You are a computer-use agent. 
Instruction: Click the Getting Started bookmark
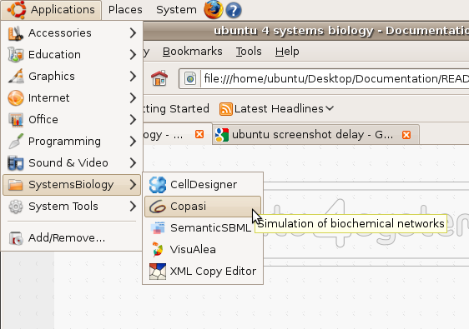click(x=176, y=108)
